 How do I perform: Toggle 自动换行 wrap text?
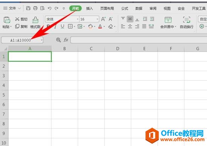point(187,22)
